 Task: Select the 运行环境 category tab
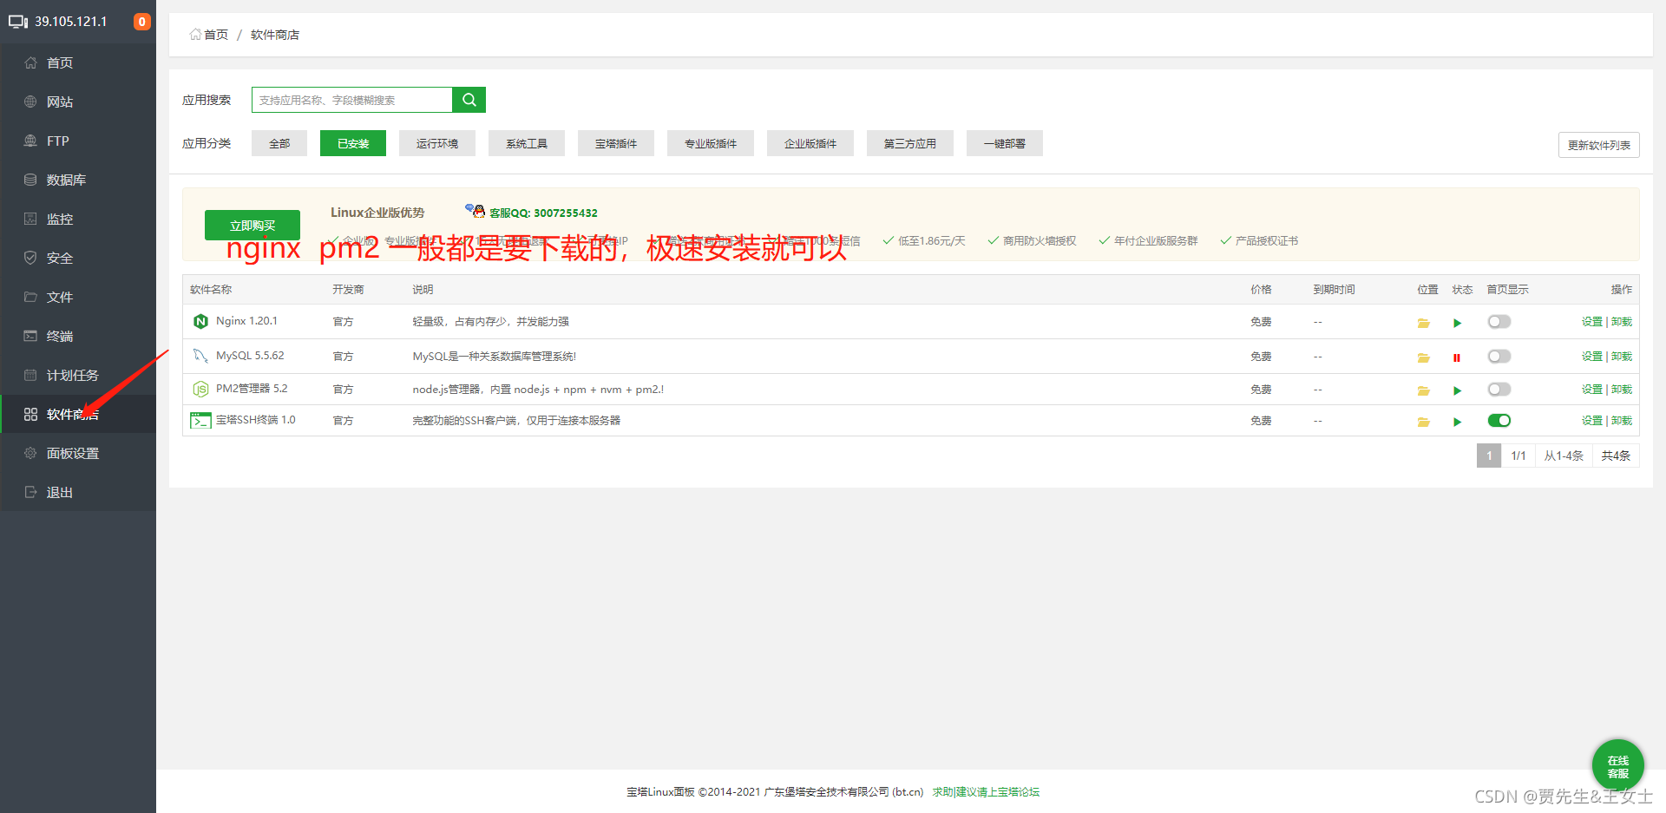pyautogui.click(x=437, y=143)
